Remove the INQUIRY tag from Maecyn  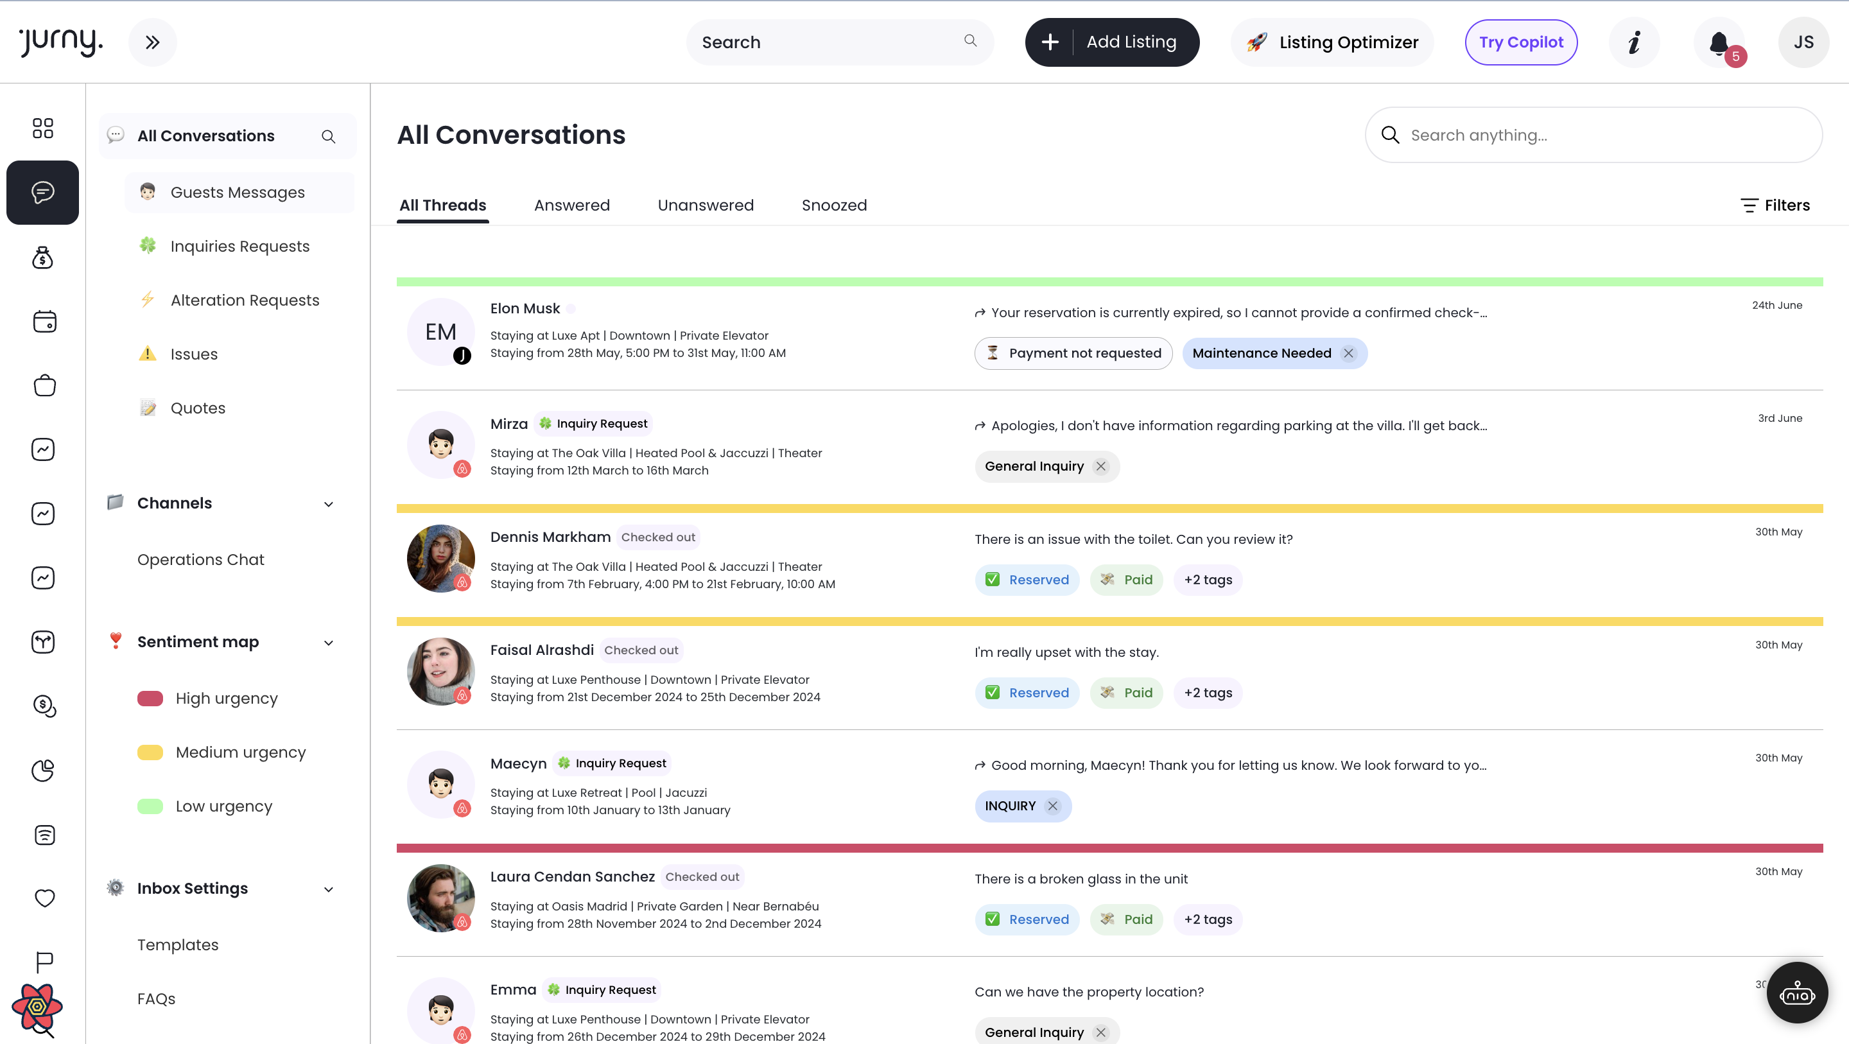(1053, 806)
